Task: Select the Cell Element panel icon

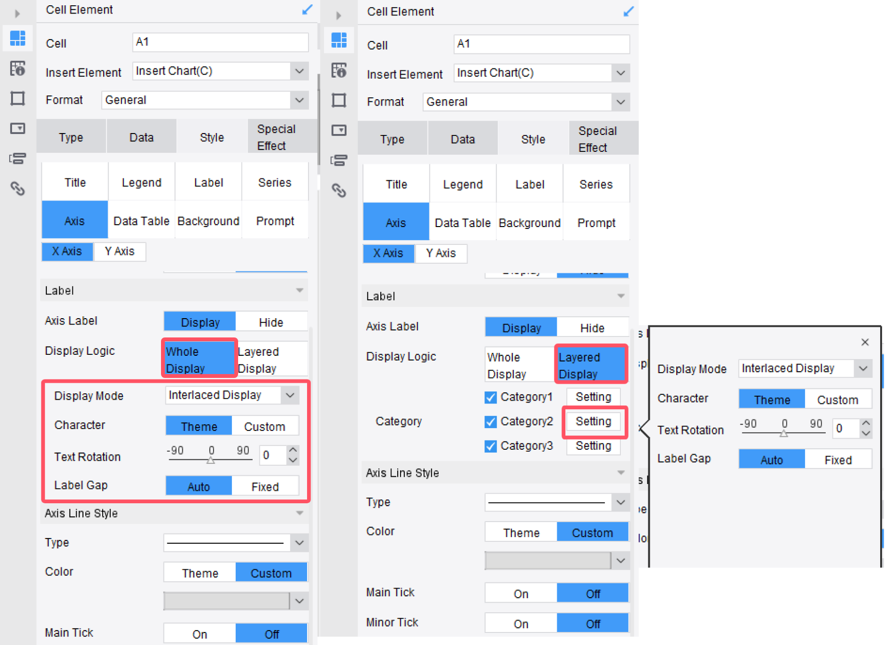Action: 18,39
